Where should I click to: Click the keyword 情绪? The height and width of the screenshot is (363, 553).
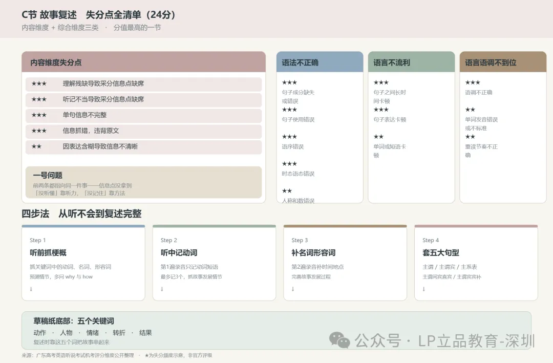pos(92,333)
